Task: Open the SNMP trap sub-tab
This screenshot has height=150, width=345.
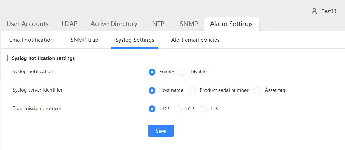Action: point(85,40)
